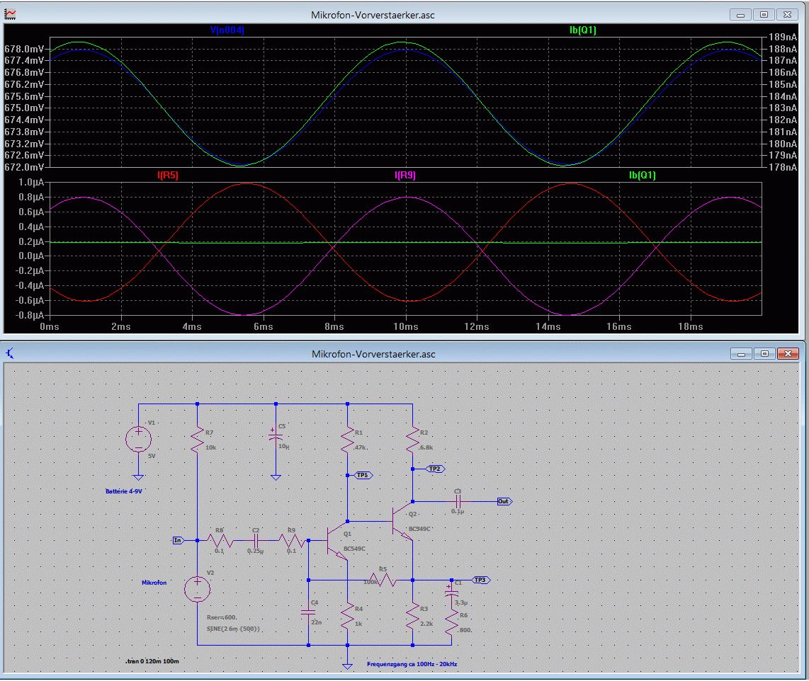Click the In input net label

(x=178, y=540)
